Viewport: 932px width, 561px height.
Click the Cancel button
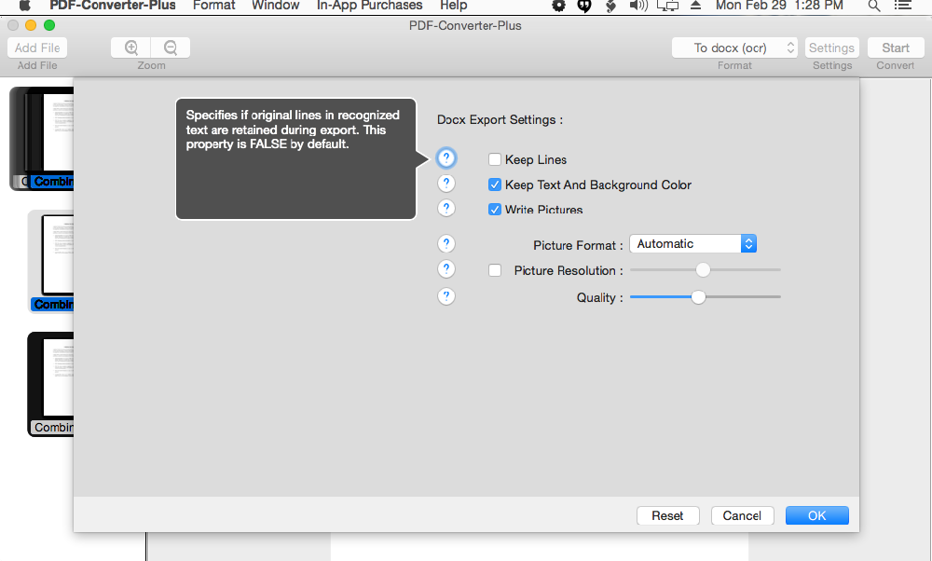click(743, 515)
